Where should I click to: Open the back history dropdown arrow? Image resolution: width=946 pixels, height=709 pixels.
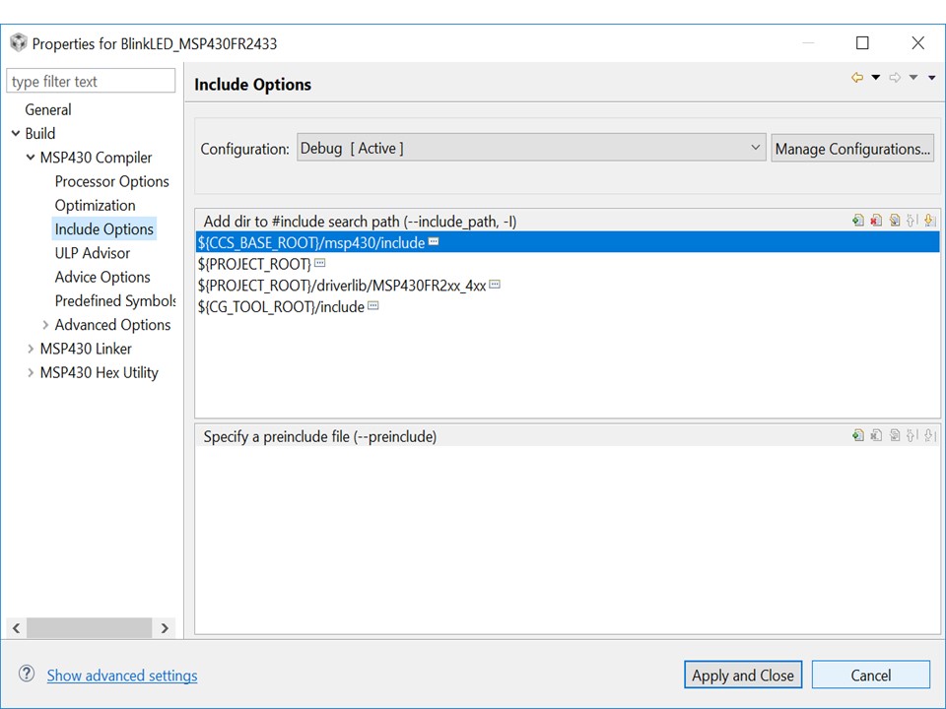(875, 78)
